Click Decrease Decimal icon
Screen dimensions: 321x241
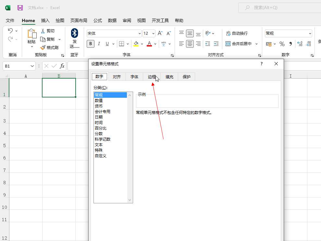pyautogui.click(x=308, y=44)
